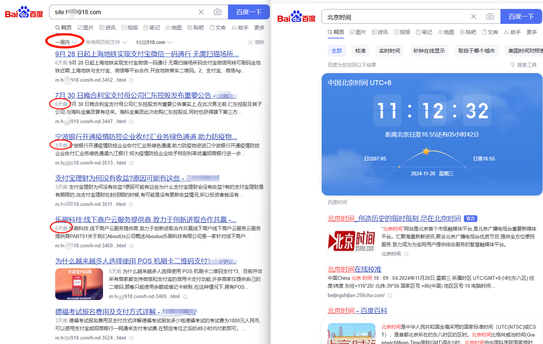Click the Baidu logo in left window
The width and height of the screenshot is (543, 344).
click(24, 12)
